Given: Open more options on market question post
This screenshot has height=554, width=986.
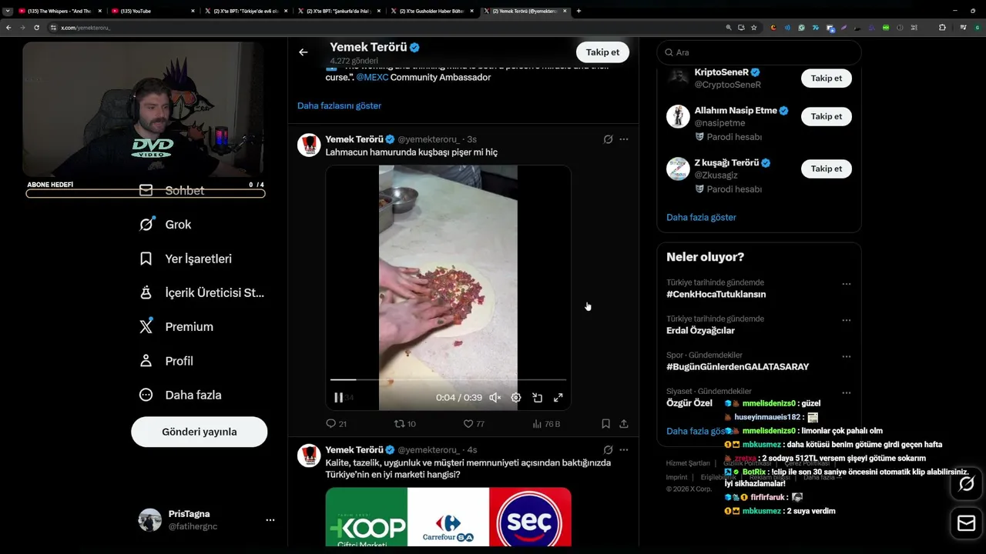Looking at the screenshot, I should coord(624,449).
